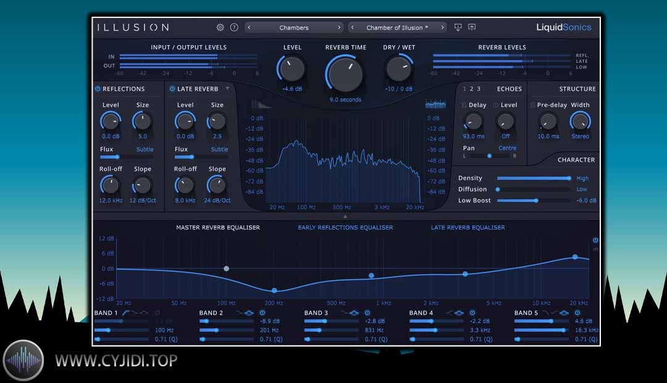Collapse the equaliser panel with the small up triangle
The height and width of the screenshot is (383, 667).
tap(345, 216)
